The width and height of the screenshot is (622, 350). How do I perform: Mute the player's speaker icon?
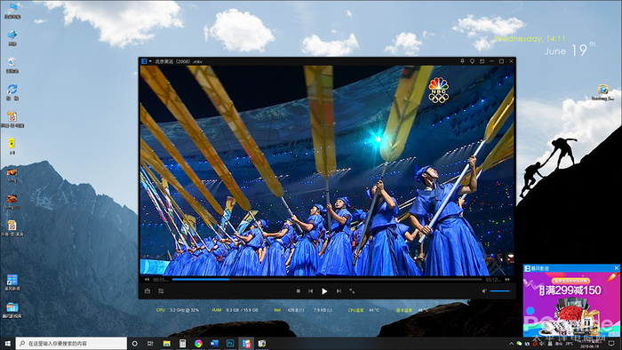point(484,291)
